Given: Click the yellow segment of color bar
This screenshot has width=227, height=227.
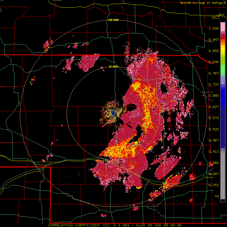Looking at the screenshot, I should (223, 50).
